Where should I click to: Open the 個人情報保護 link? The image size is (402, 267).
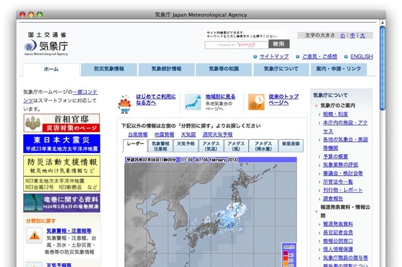point(338,249)
